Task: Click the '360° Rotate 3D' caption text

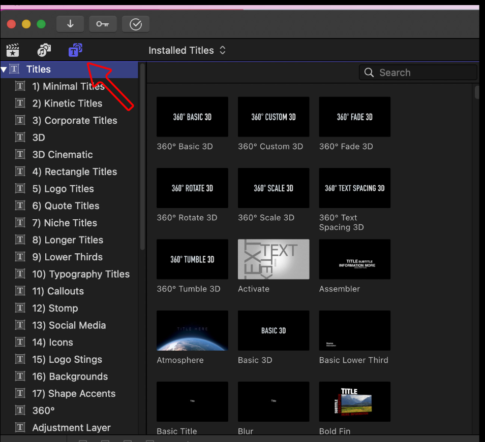Action: 187,218
